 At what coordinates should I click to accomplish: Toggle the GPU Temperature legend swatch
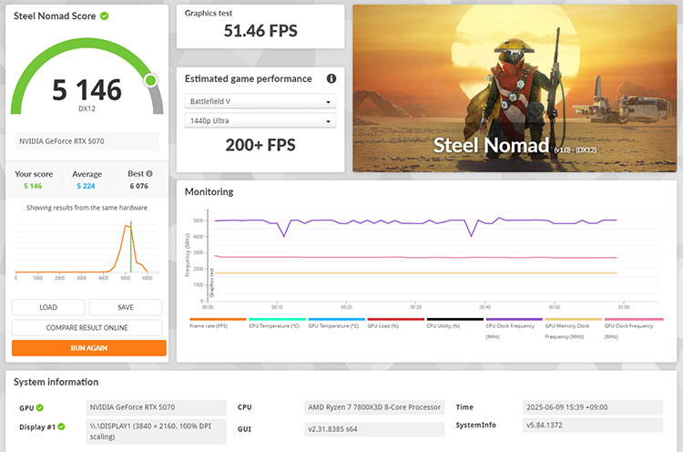pos(337,319)
